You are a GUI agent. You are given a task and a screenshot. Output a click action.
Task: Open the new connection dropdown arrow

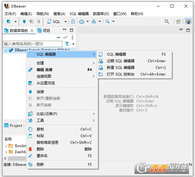click(x=15, y=22)
